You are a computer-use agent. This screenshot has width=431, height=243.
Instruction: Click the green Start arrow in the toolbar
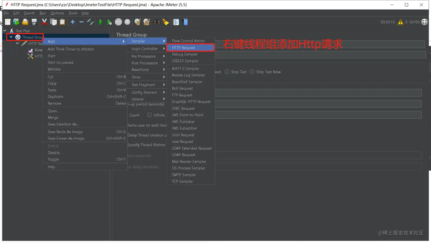pyautogui.click(x=101, y=22)
